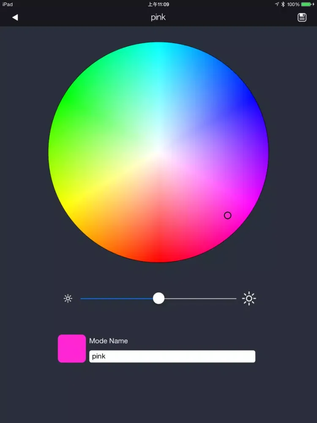Image resolution: width=317 pixels, height=423 pixels.
Task: Click the 'pink' title in the header
Action: (158, 17)
